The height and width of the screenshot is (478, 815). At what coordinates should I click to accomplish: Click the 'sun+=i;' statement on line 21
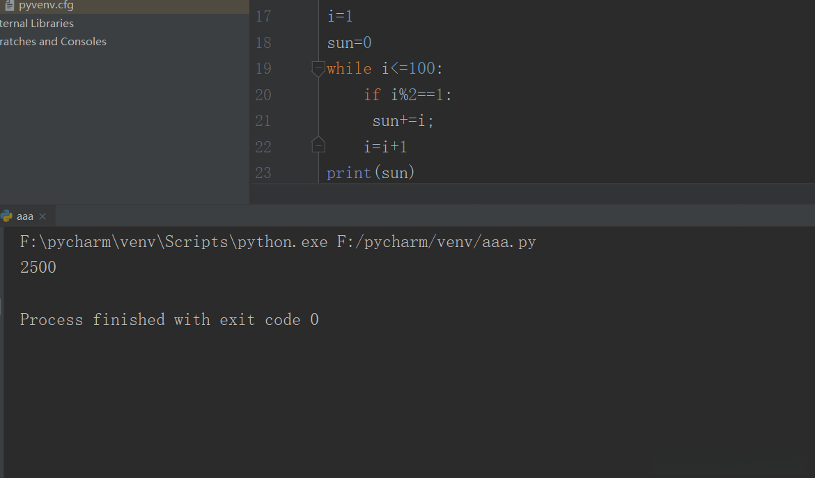pyautogui.click(x=403, y=121)
